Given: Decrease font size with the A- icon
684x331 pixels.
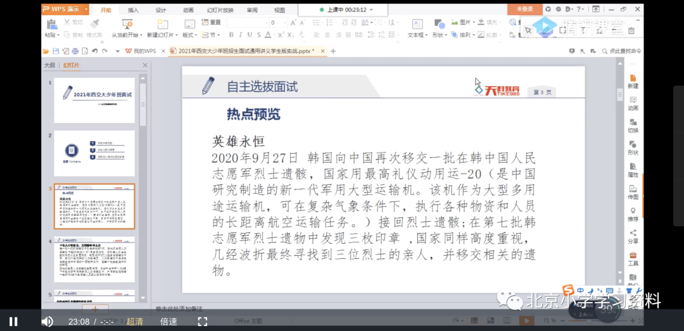Looking at the screenshot, I should 303,22.
